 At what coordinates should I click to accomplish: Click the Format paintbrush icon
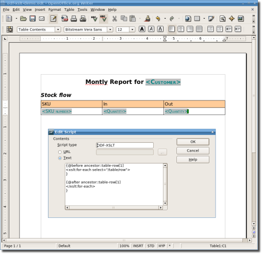(148, 19)
